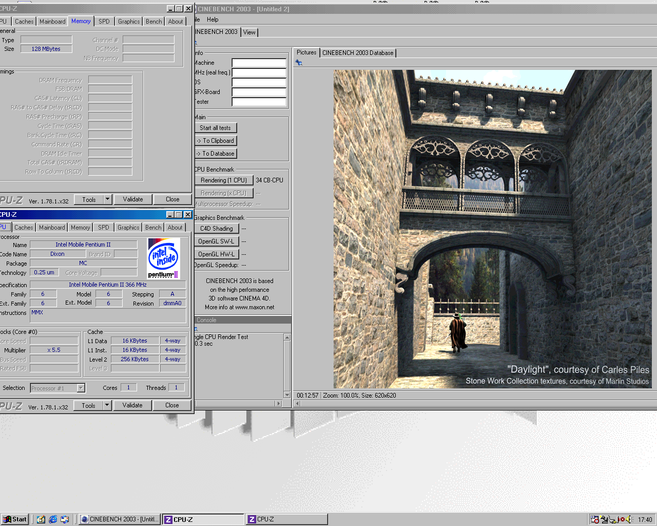Switch to CINEBENCH 2003 taskbar button
This screenshot has height=526, width=657.
click(120, 519)
